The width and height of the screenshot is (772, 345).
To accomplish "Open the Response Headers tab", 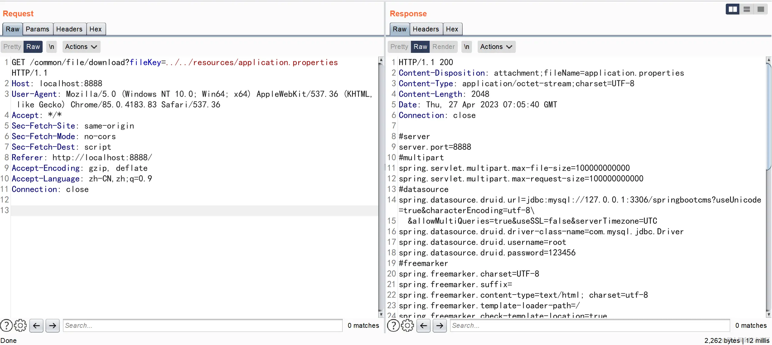I will pyautogui.click(x=426, y=29).
